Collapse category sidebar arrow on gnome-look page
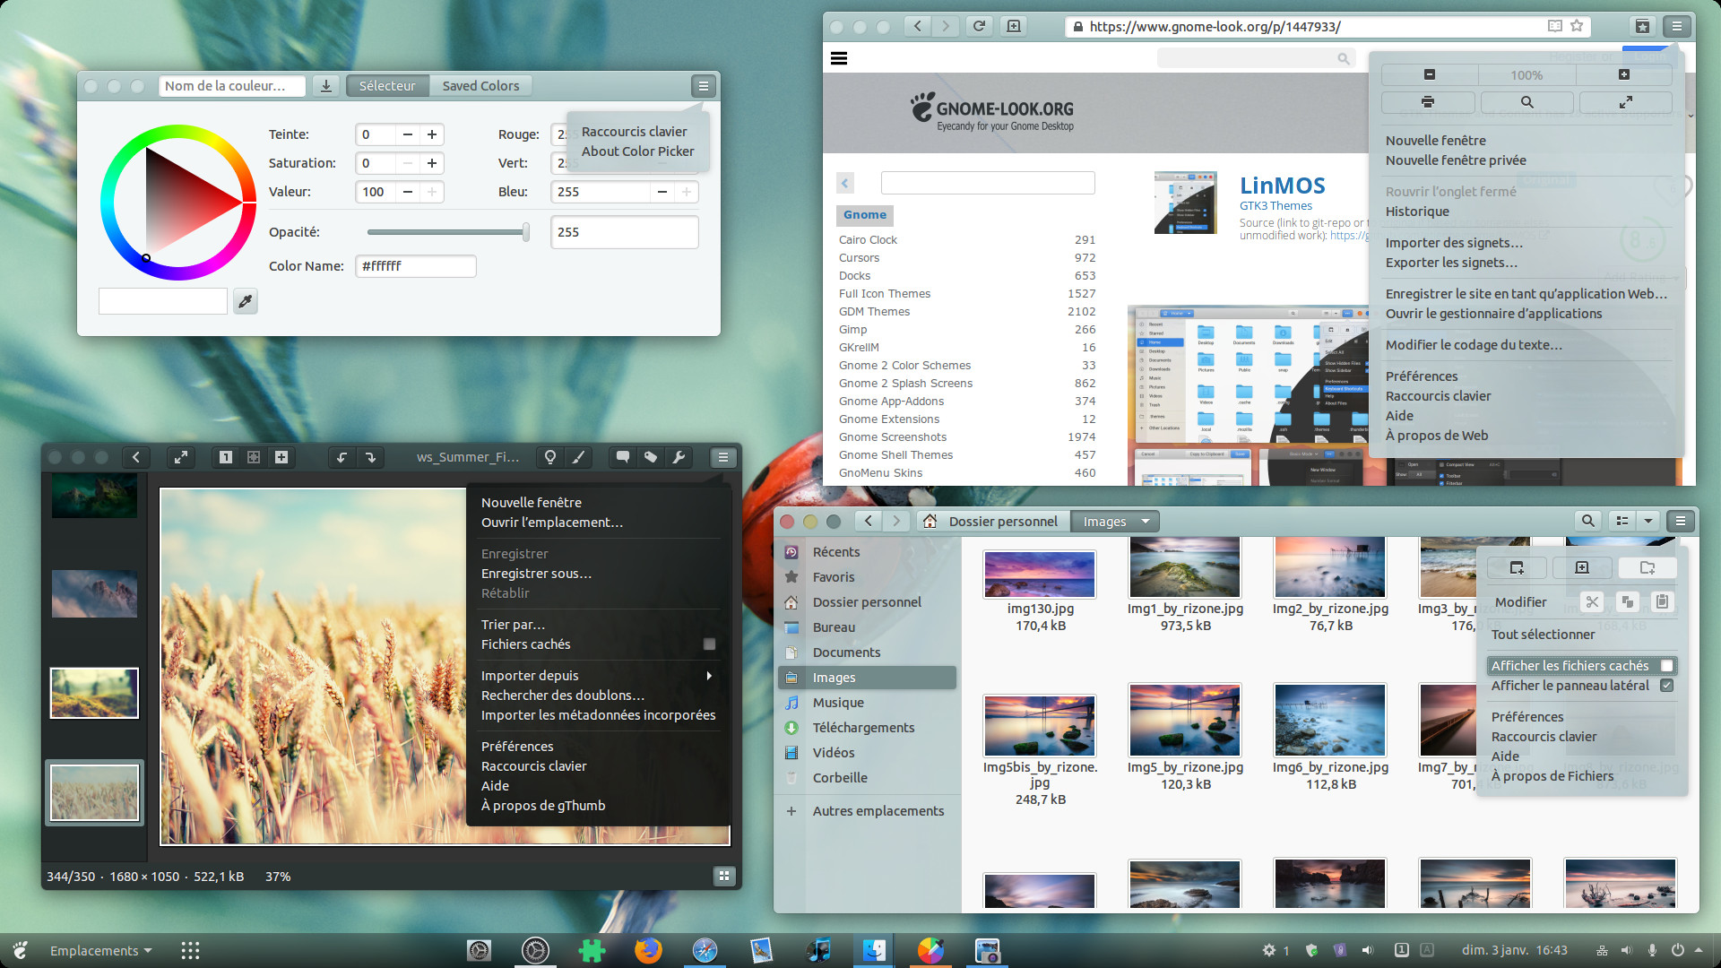This screenshot has width=1721, height=968. [844, 183]
